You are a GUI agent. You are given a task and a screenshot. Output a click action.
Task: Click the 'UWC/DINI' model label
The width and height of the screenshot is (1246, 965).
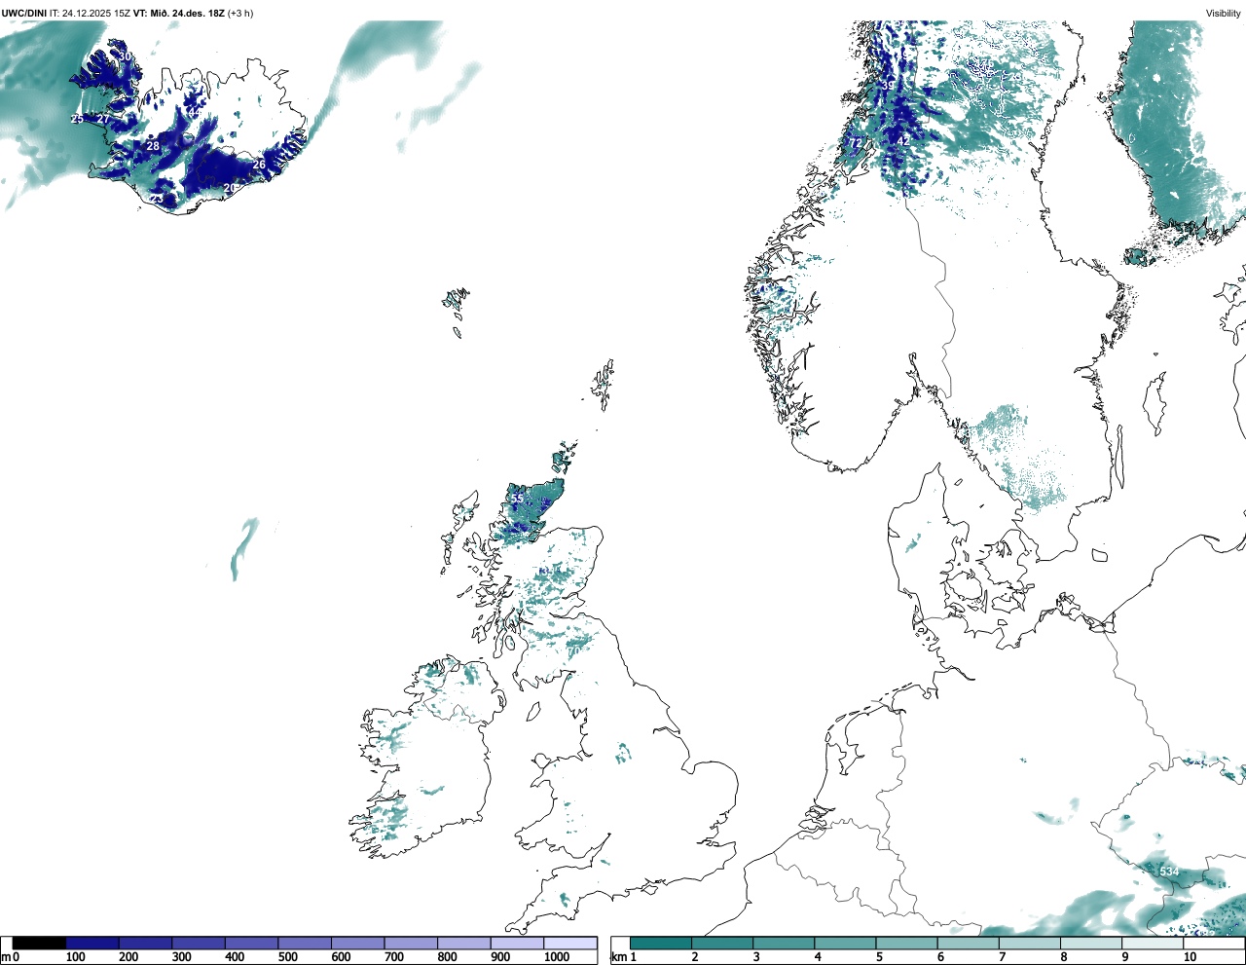click(x=24, y=14)
